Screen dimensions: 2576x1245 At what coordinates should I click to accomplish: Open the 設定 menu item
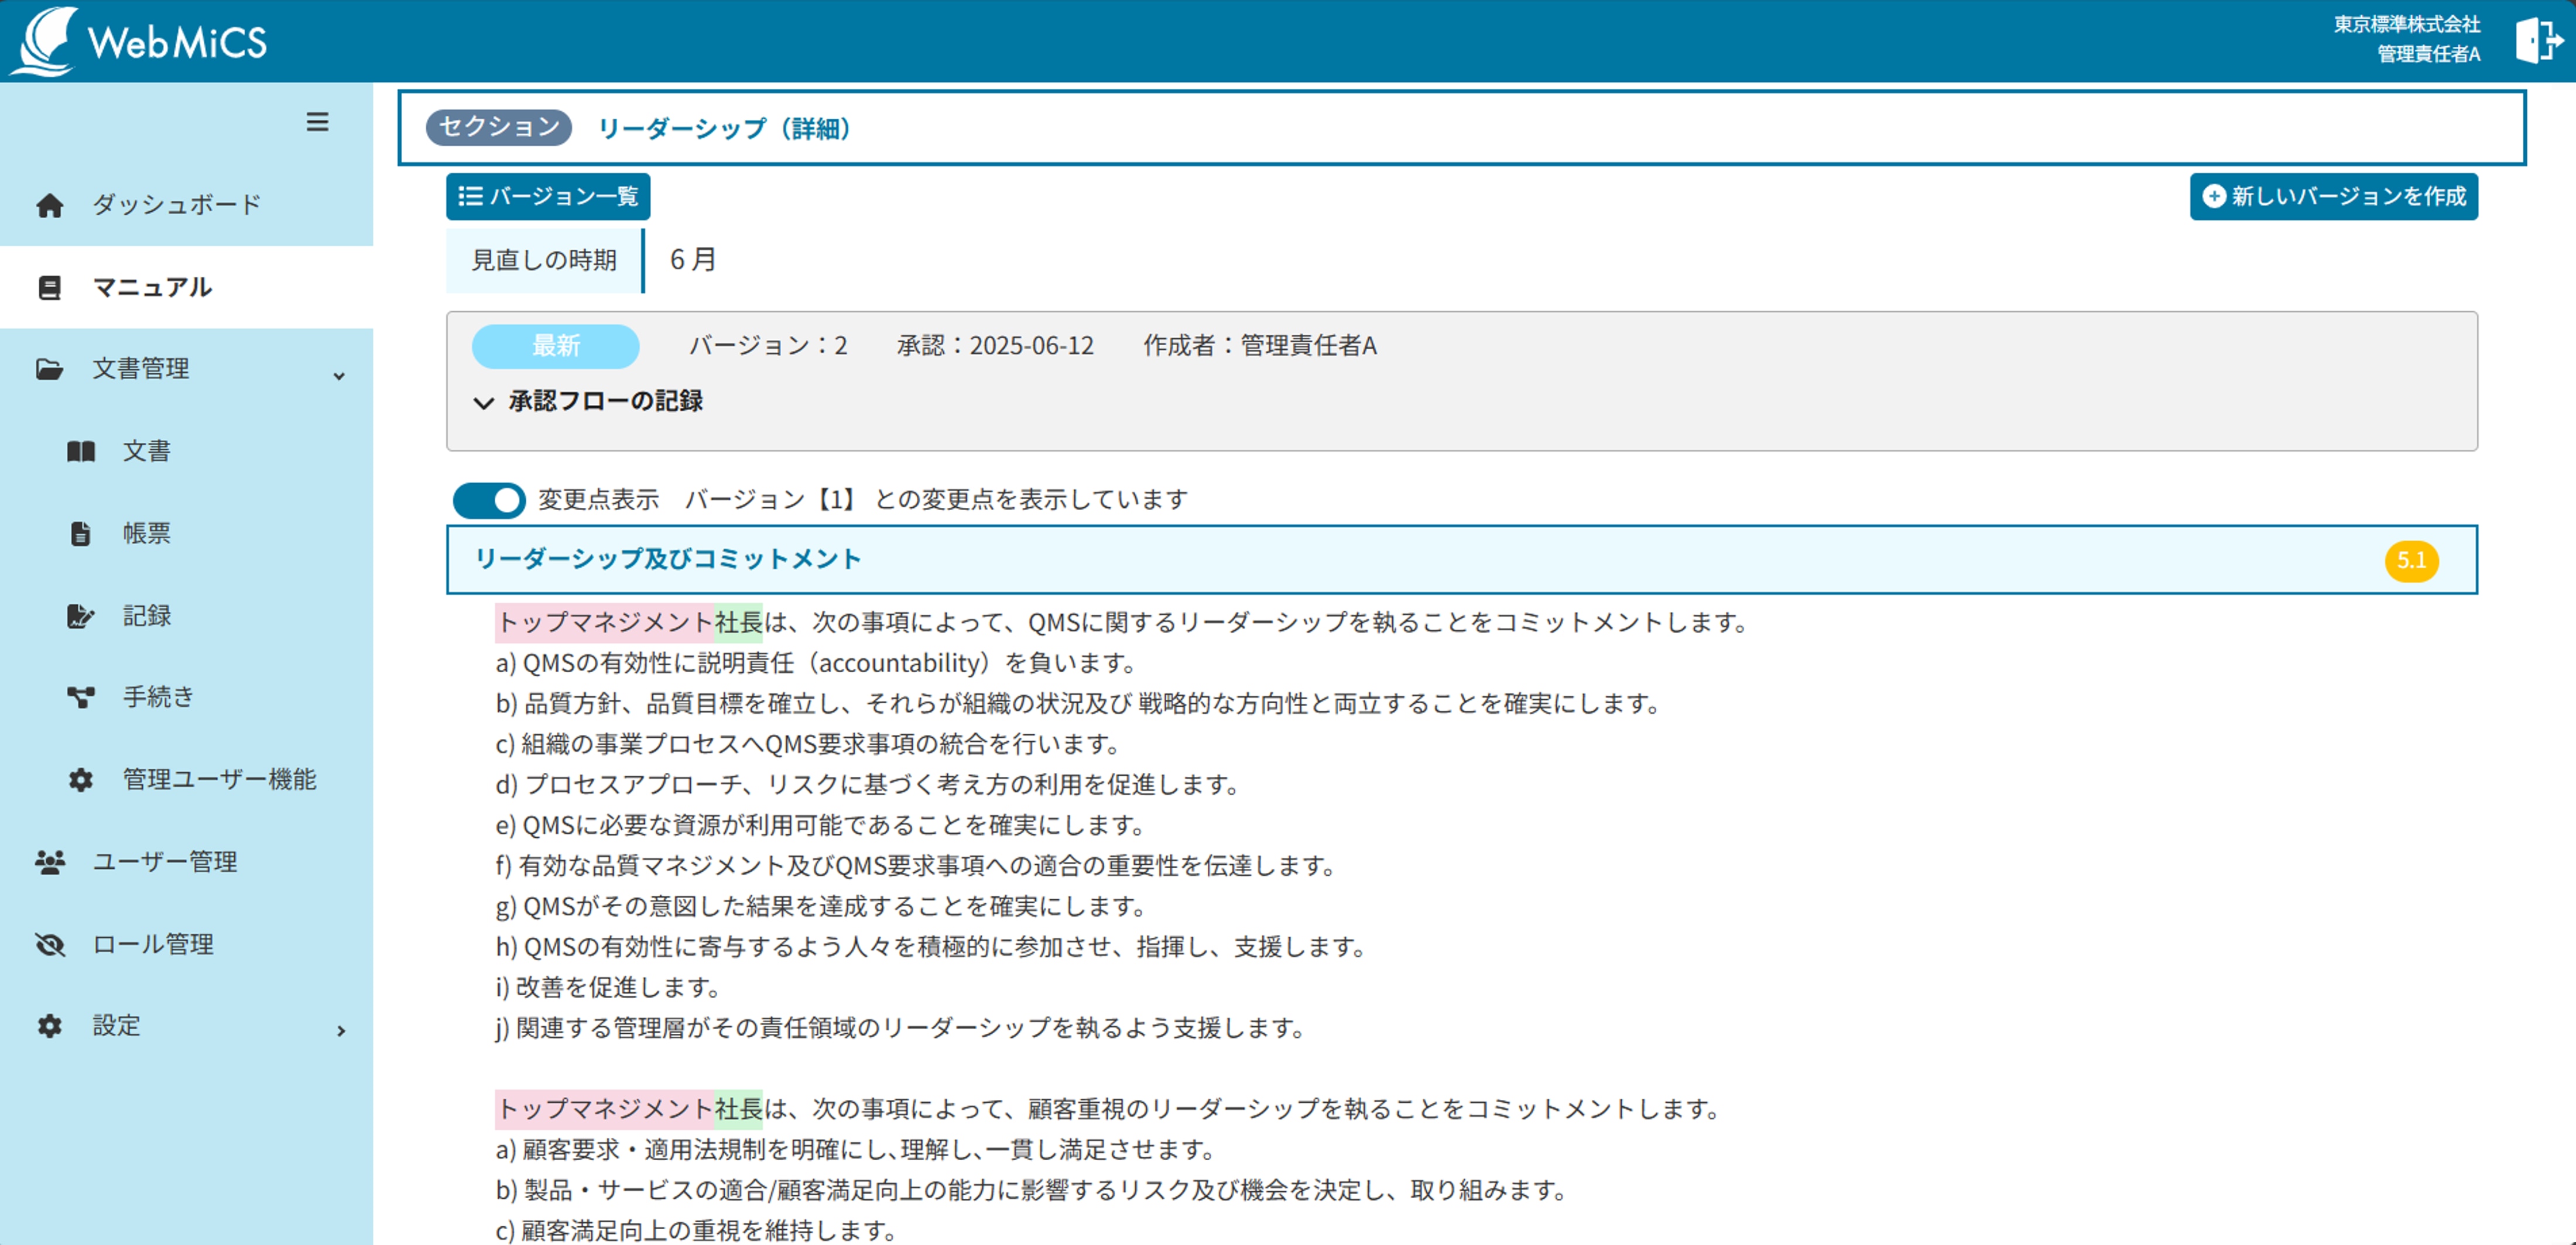116,1026
